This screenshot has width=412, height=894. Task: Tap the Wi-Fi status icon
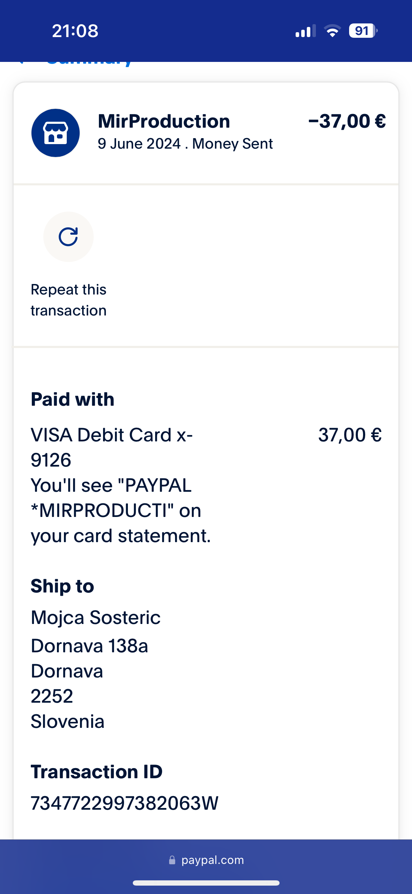[332, 31]
